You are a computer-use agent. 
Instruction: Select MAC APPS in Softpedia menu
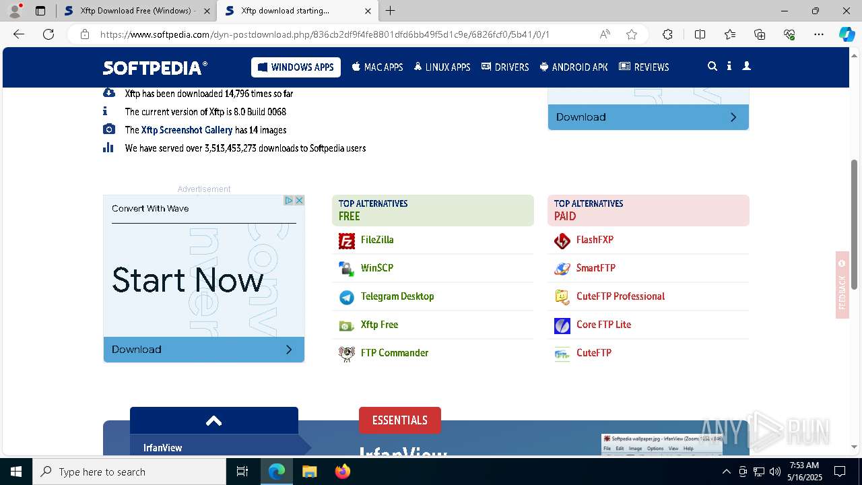[x=377, y=67]
